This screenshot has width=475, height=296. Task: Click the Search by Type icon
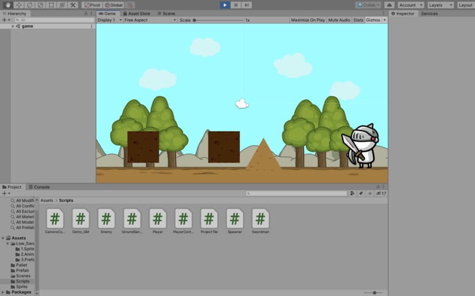click(x=352, y=193)
